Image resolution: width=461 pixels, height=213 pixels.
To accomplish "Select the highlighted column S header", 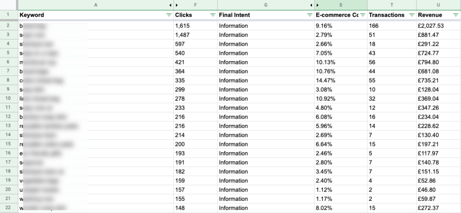I will [x=341, y=5].
